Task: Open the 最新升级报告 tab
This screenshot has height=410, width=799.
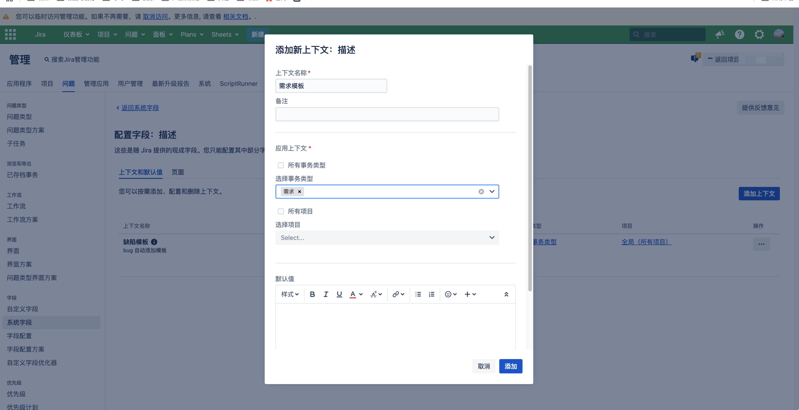Action: 171,84
